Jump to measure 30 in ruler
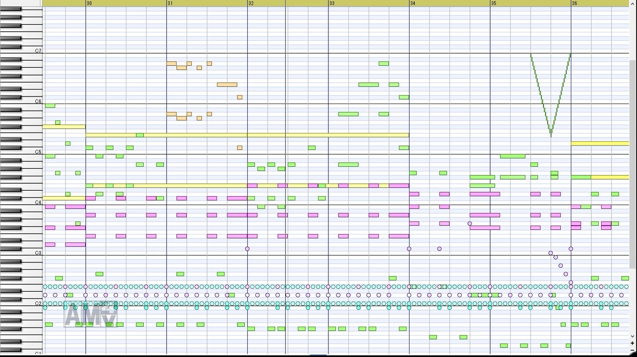This screenshot has height=357, width=637. (x=89, y=3)
